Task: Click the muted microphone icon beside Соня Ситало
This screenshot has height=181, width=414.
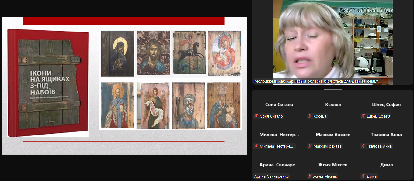Action: pos(256,116)
